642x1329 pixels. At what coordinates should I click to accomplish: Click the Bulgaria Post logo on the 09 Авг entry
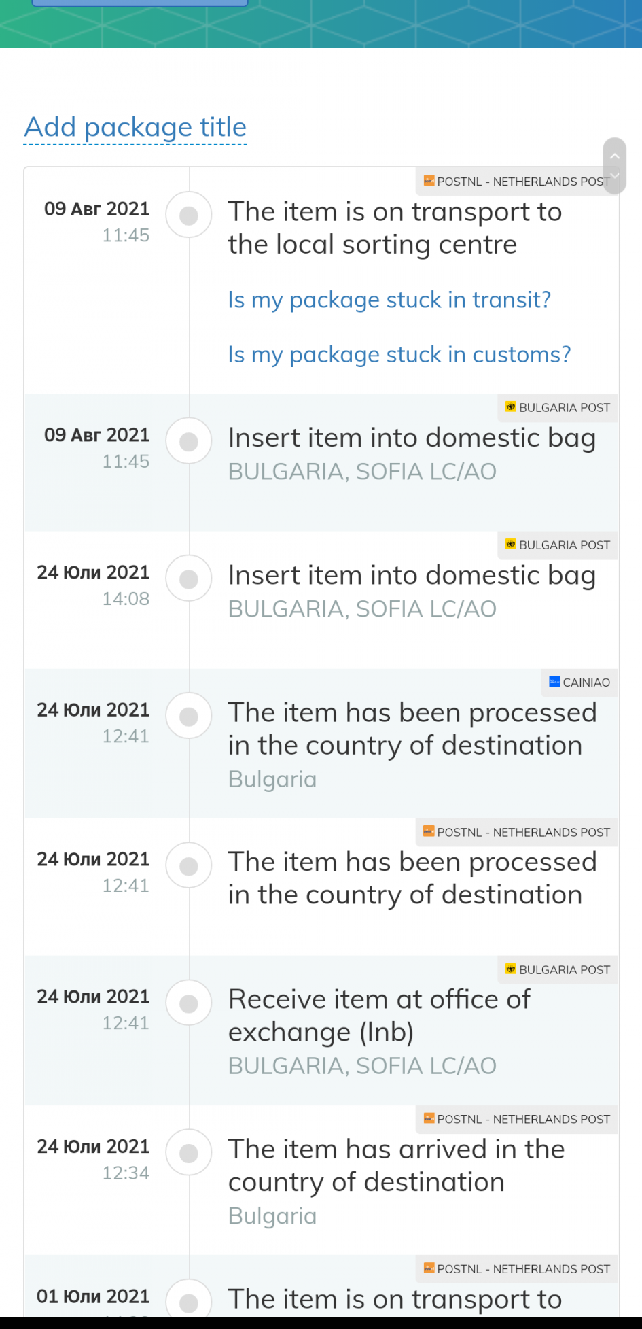[x=511, y=407]
